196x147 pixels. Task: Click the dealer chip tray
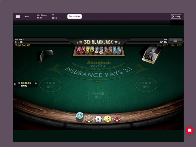pos(99,51)
